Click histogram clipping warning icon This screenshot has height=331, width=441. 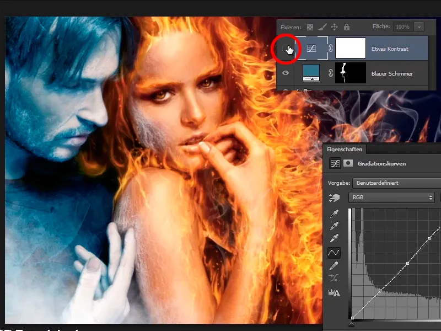(334, 293)
